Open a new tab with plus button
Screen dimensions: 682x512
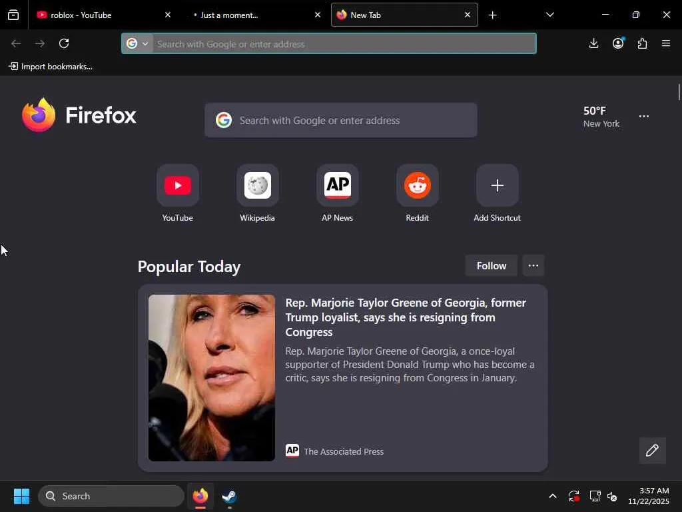click(492, 15)
